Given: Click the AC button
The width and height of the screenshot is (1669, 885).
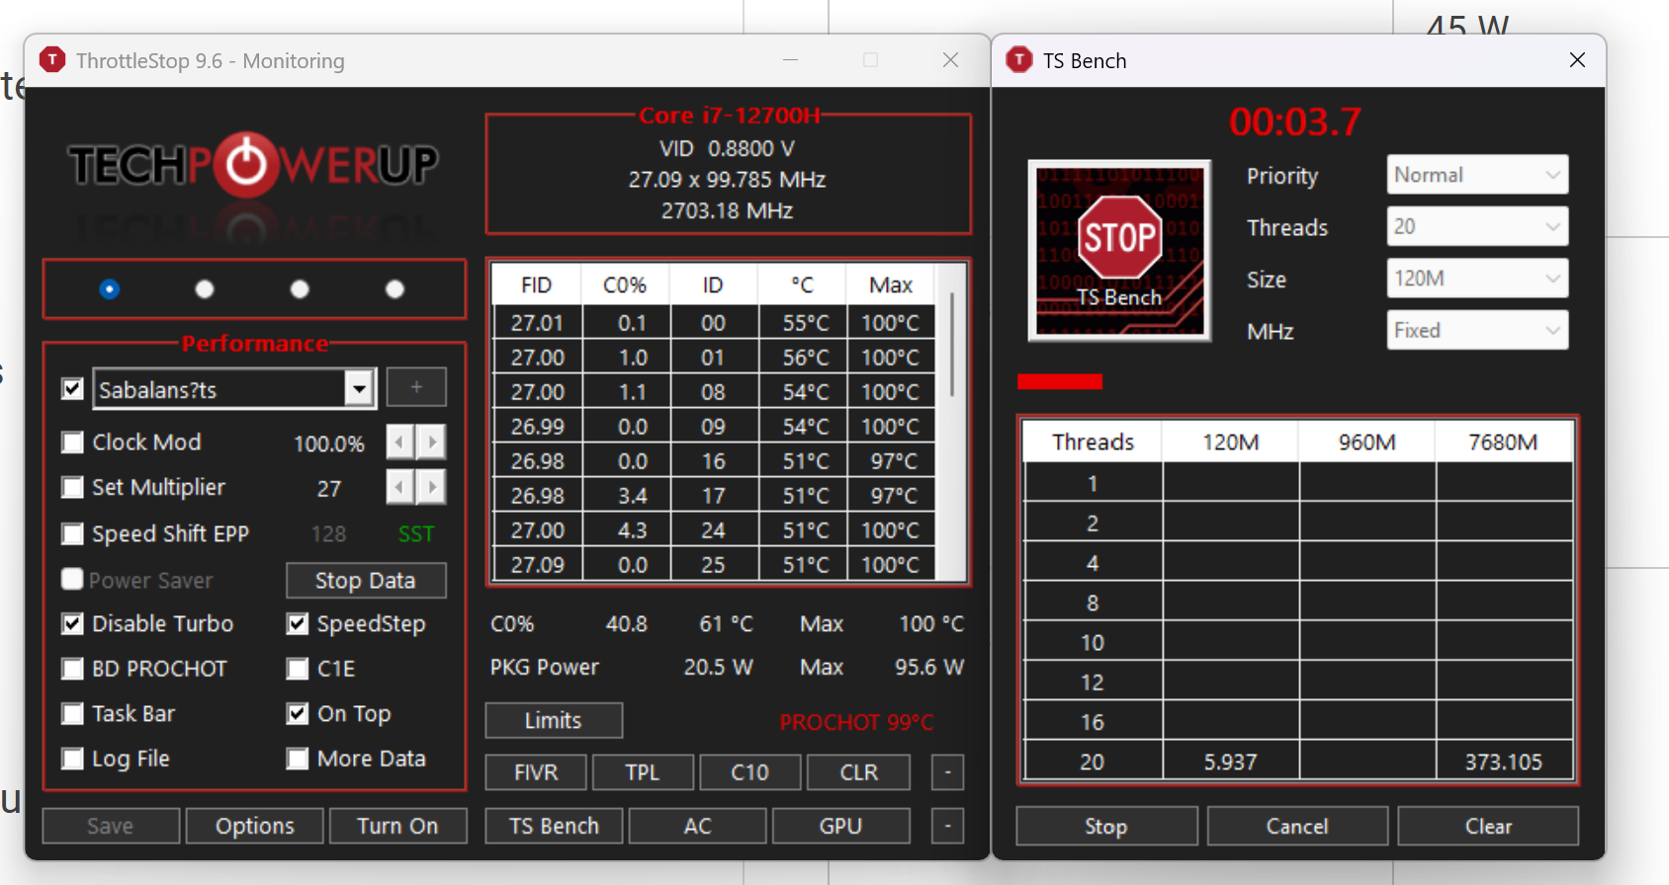Looking at the screenshot, I should [x=697, y=826].
